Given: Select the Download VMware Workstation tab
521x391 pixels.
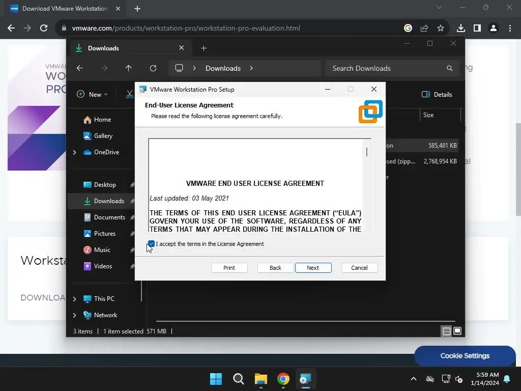Looking at the screenshot, I should (65, 9).
